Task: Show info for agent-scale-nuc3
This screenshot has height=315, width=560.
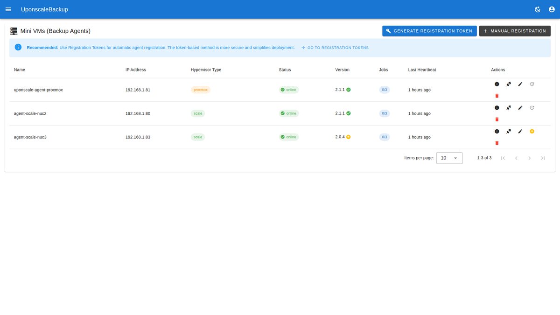Action: point(497,132)
